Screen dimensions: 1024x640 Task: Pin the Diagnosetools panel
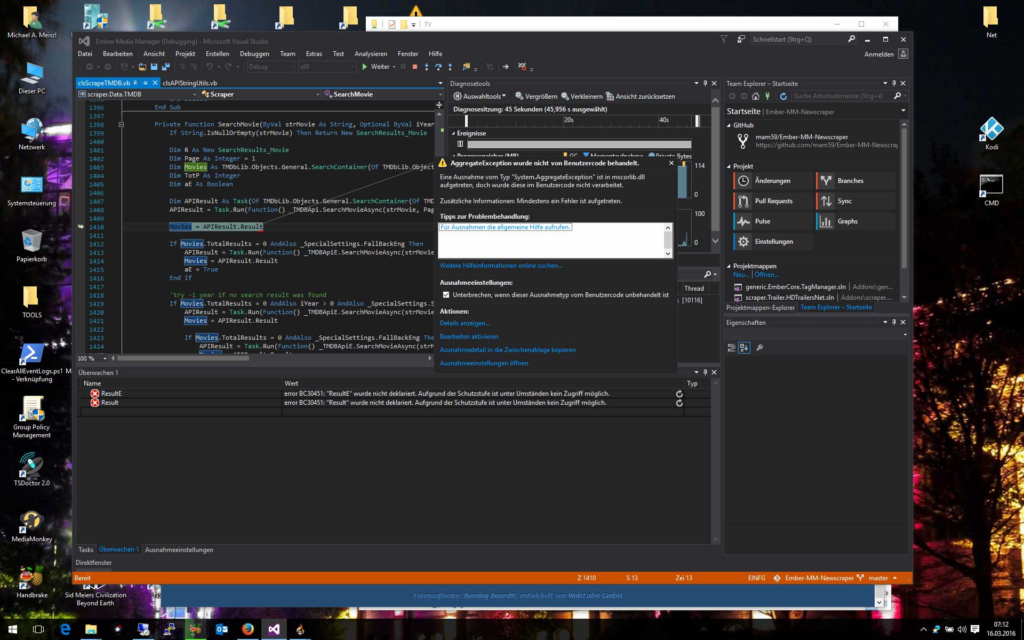pyautogui.click(x=705, y=83)
